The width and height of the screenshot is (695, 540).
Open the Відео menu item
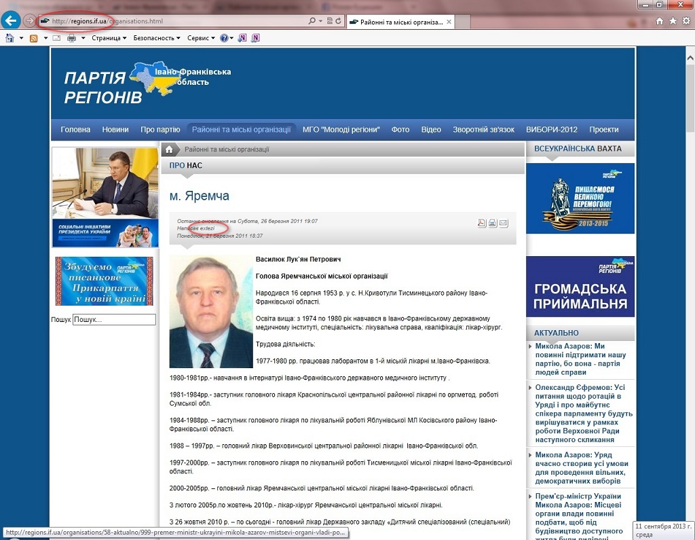click(x=431, y=130)
